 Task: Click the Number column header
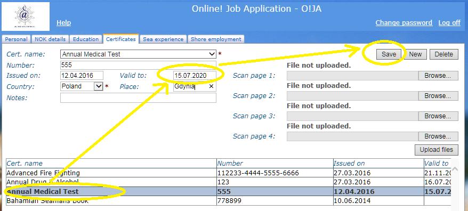(275, 163)
